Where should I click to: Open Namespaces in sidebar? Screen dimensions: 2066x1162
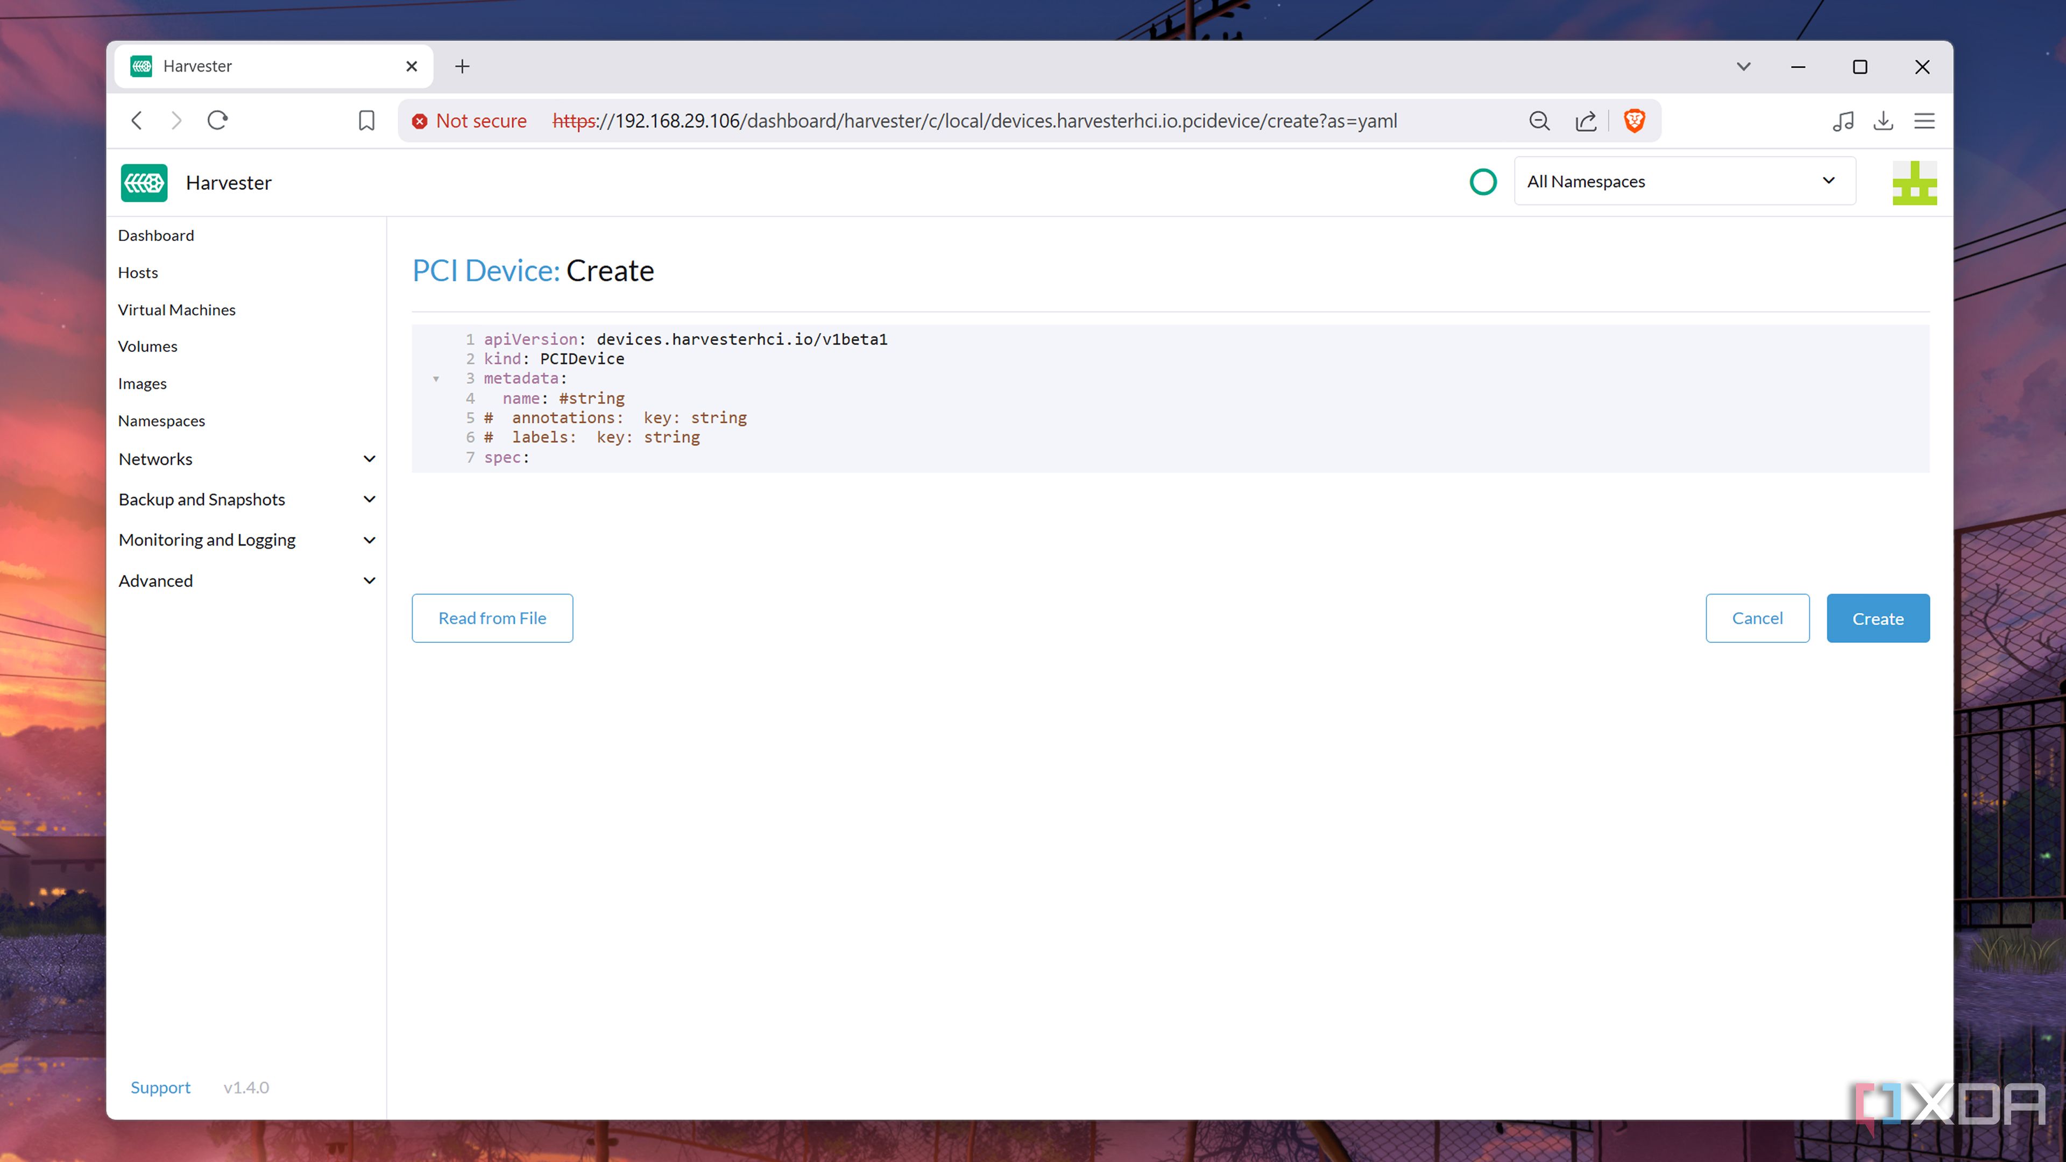click(x=161, y=421)
